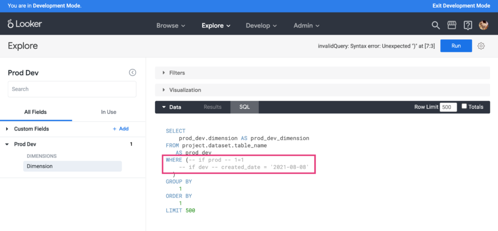Screen dimensions: 498x231
Task: Click the Prod Dev explore title
Action: [x=23, y=73]
